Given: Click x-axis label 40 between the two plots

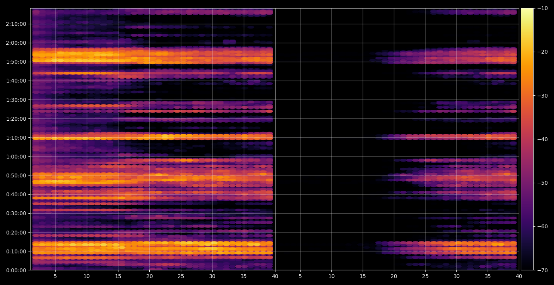Looking at the screenshot, I should (275, 276).
